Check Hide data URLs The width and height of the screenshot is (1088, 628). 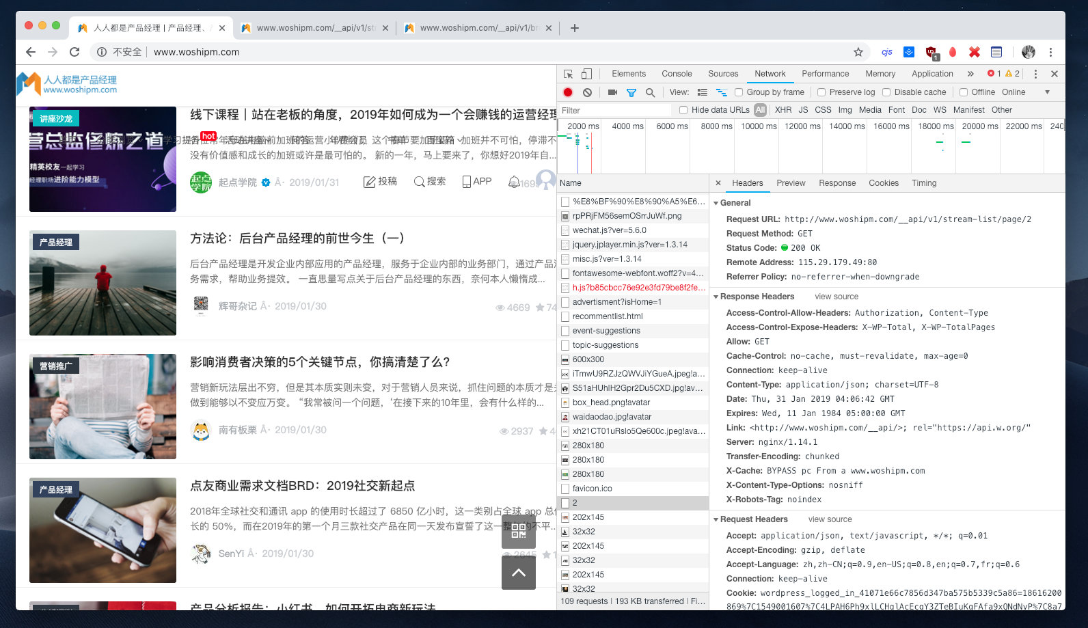tap(683, 110)
